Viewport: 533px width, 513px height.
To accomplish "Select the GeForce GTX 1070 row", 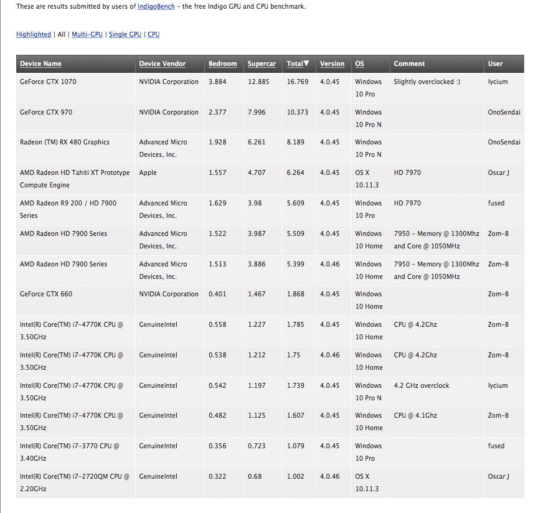I will coord(48,82).
